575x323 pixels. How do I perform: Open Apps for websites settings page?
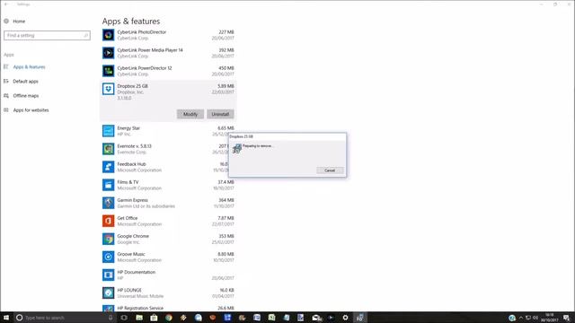coord(31,109)
